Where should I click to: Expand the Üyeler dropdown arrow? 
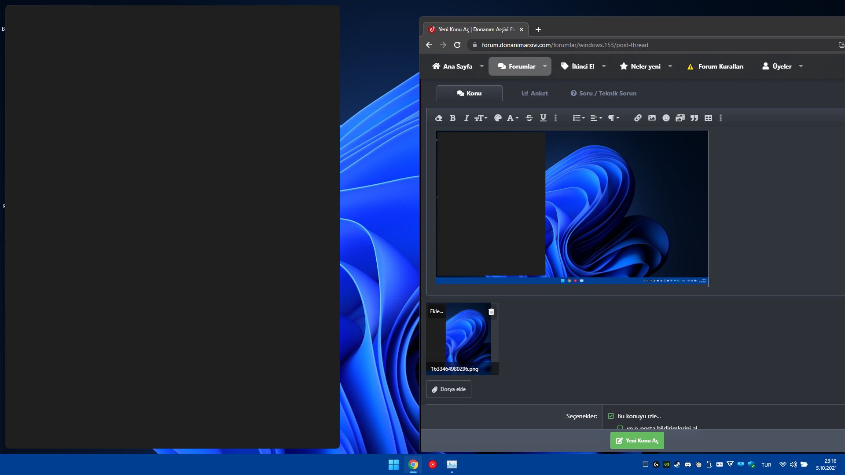pos(801,66)
